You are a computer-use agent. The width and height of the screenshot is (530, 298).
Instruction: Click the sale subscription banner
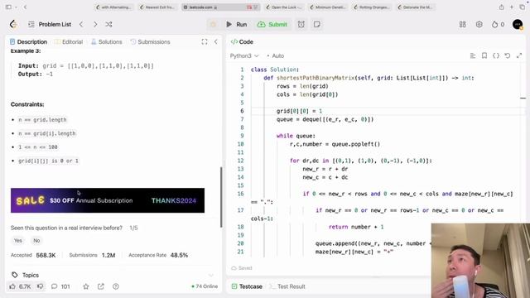[108, 200]
